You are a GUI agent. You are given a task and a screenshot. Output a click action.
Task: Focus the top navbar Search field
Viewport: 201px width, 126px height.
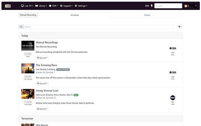click(168, 6)
